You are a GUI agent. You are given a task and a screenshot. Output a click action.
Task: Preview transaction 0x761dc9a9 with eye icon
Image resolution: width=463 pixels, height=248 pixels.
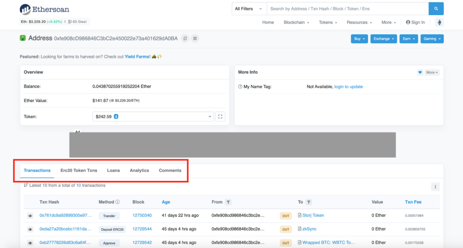tap(30, 216)
